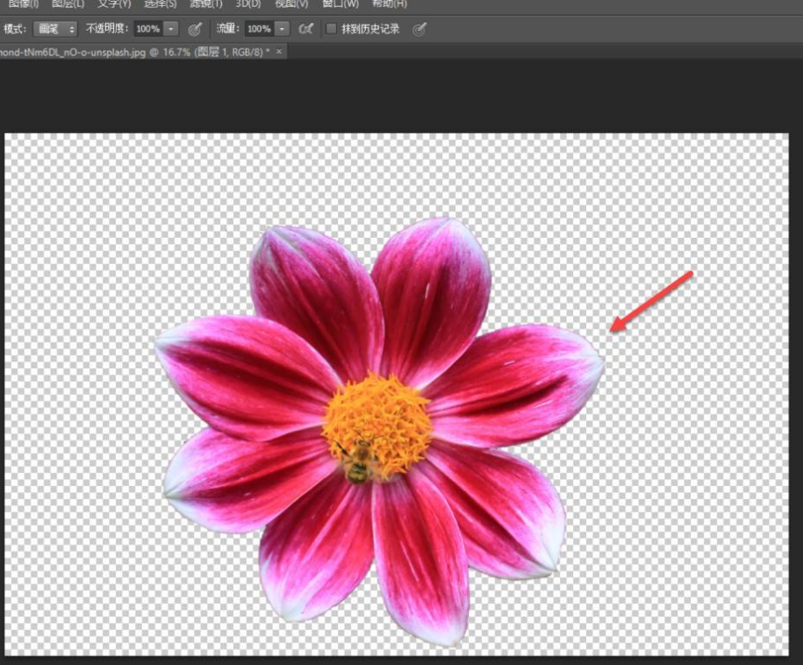Click the 流量 100% value field

[258, 29]
